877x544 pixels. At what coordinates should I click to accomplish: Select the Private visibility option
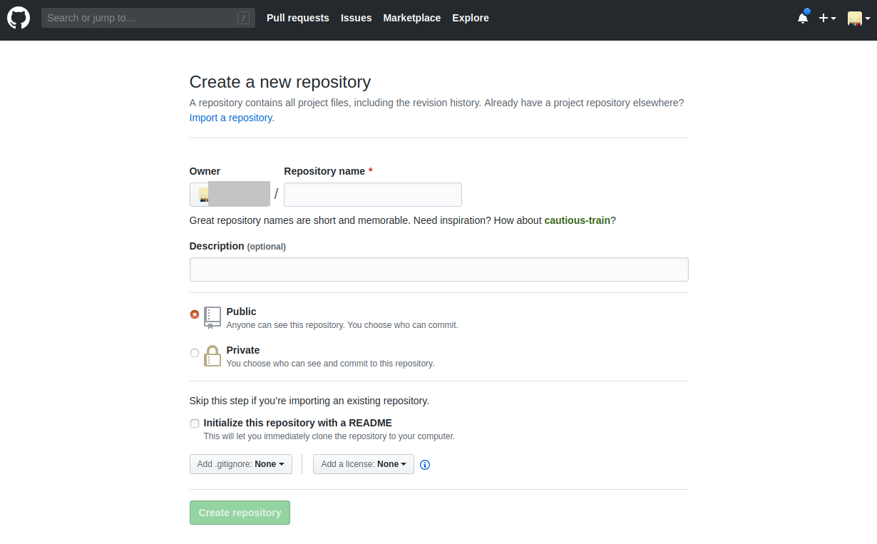point(195,352)
